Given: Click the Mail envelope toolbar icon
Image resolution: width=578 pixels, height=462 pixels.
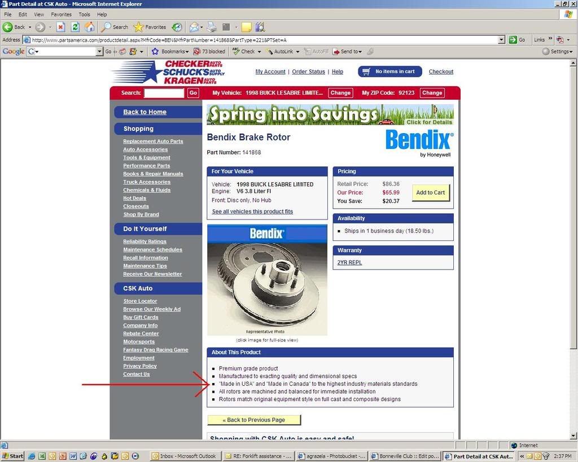Looking at the screenshot, I should tap(194, 27).
